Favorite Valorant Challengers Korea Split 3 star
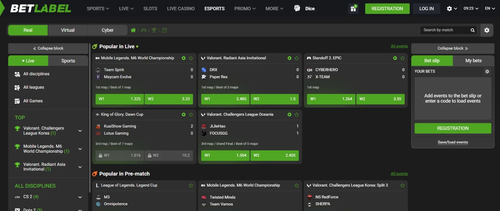 (x=403, y=185)
